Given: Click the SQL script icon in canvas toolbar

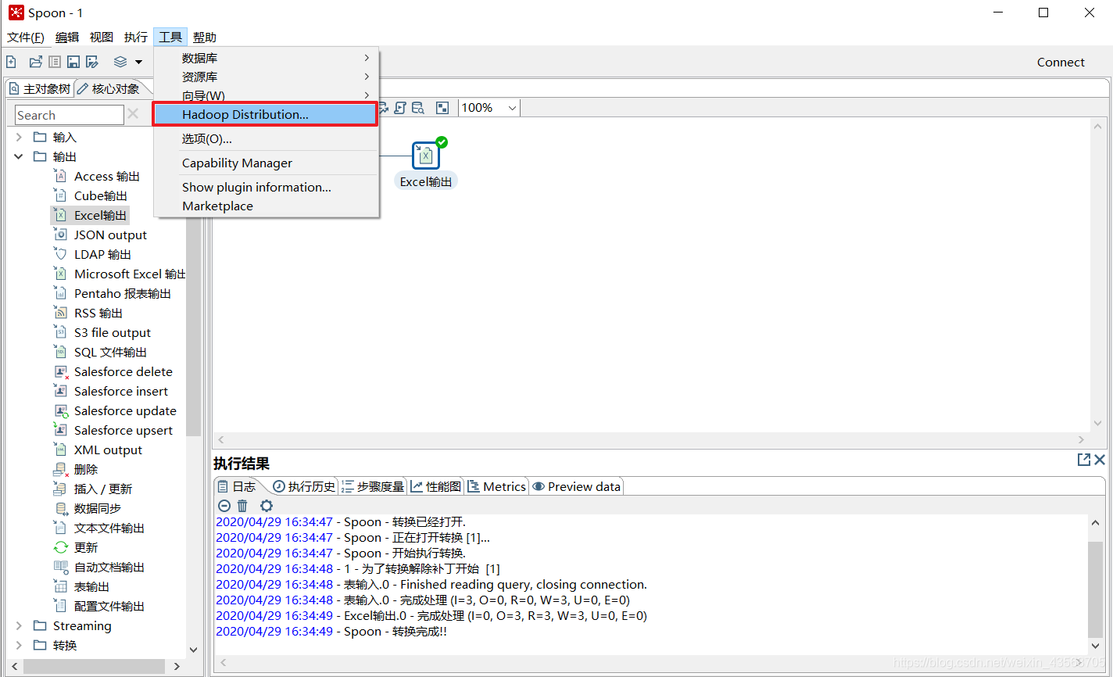Looking at the screenshot, I should tap(400, 108).
